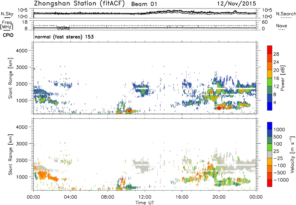This screenshot has width=296, height=205.
Task: Select the yellow 16–20 dB Power colorbar segment
Action: point(270,74)
